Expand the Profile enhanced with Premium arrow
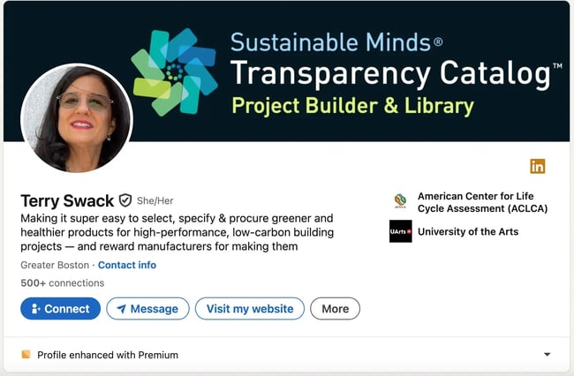574x376 pixels. pyautogui.click(x=547, y=355)
